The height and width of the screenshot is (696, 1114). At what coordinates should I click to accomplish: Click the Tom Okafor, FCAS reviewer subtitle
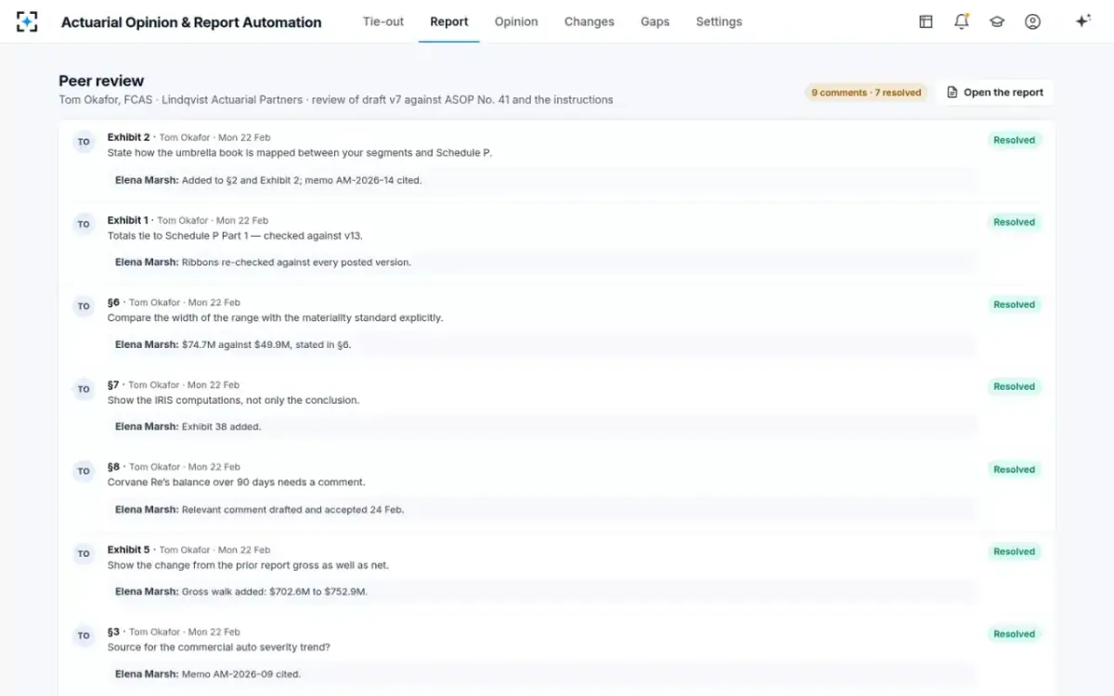(x=335, y=99)
